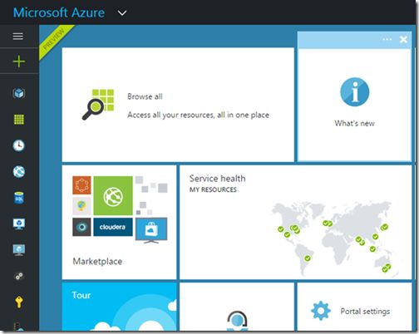Viewport: 419px width, 334px height.
Task: Open the virtual machines monitor icon with cube
Action: point(19,223)
